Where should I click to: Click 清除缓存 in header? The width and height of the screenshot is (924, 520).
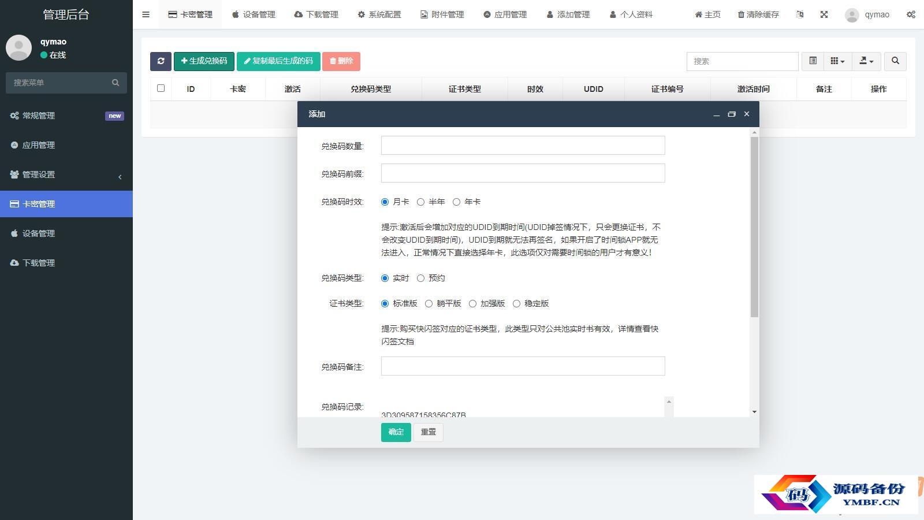coord(758,14)
